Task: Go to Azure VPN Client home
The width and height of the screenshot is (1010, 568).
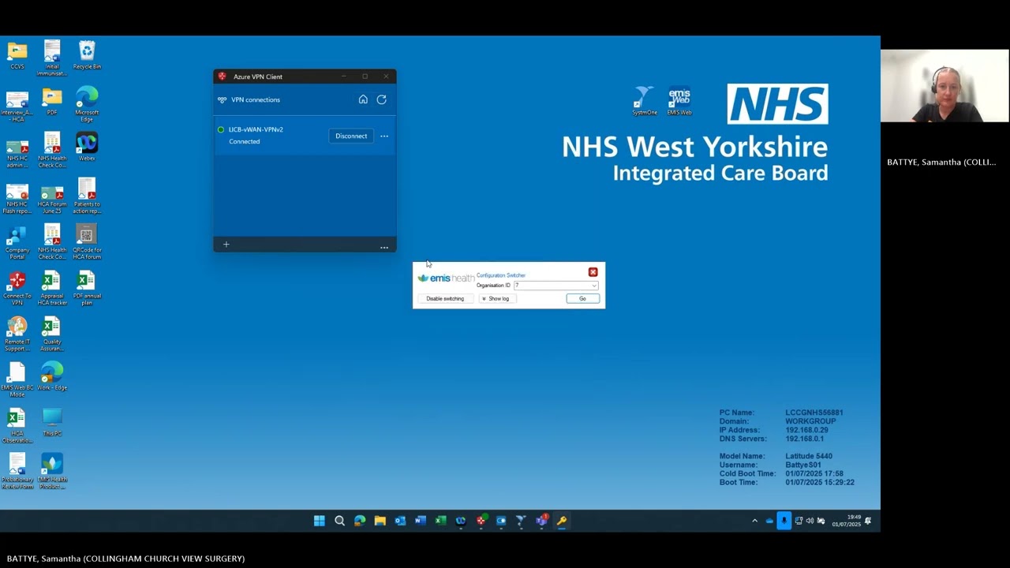Action: pos(363,99)
